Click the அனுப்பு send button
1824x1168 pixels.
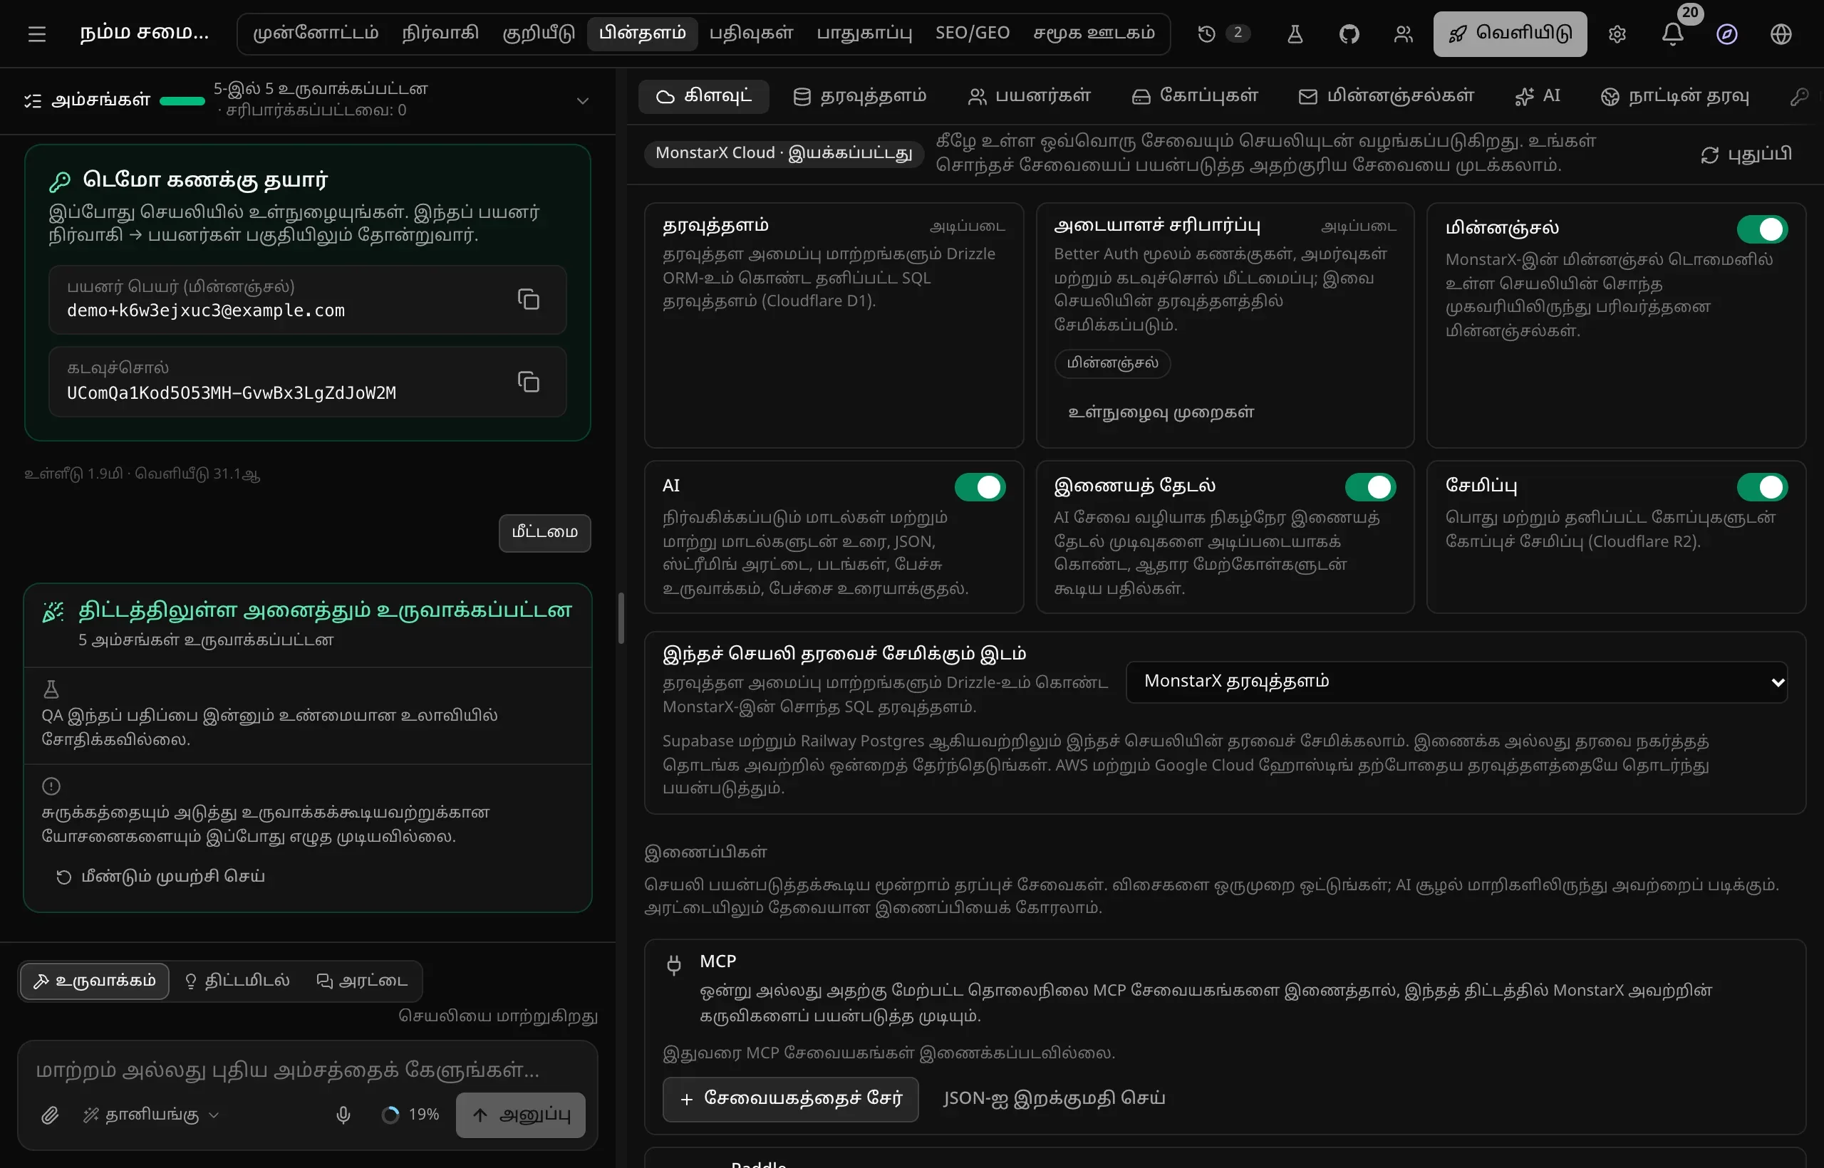(x=521, y=1115)
